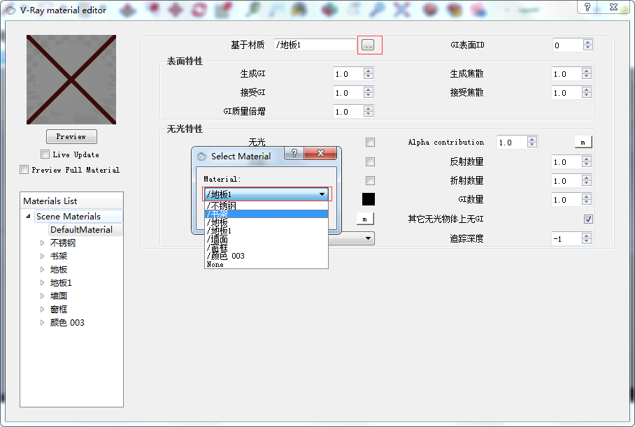Close the Select Material dialog
Viewport: 635px width, 427px height.
pos(320,153)
